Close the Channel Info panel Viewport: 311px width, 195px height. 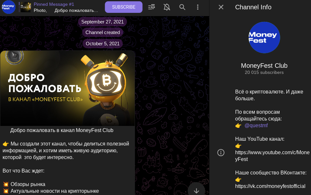(221, 7)
